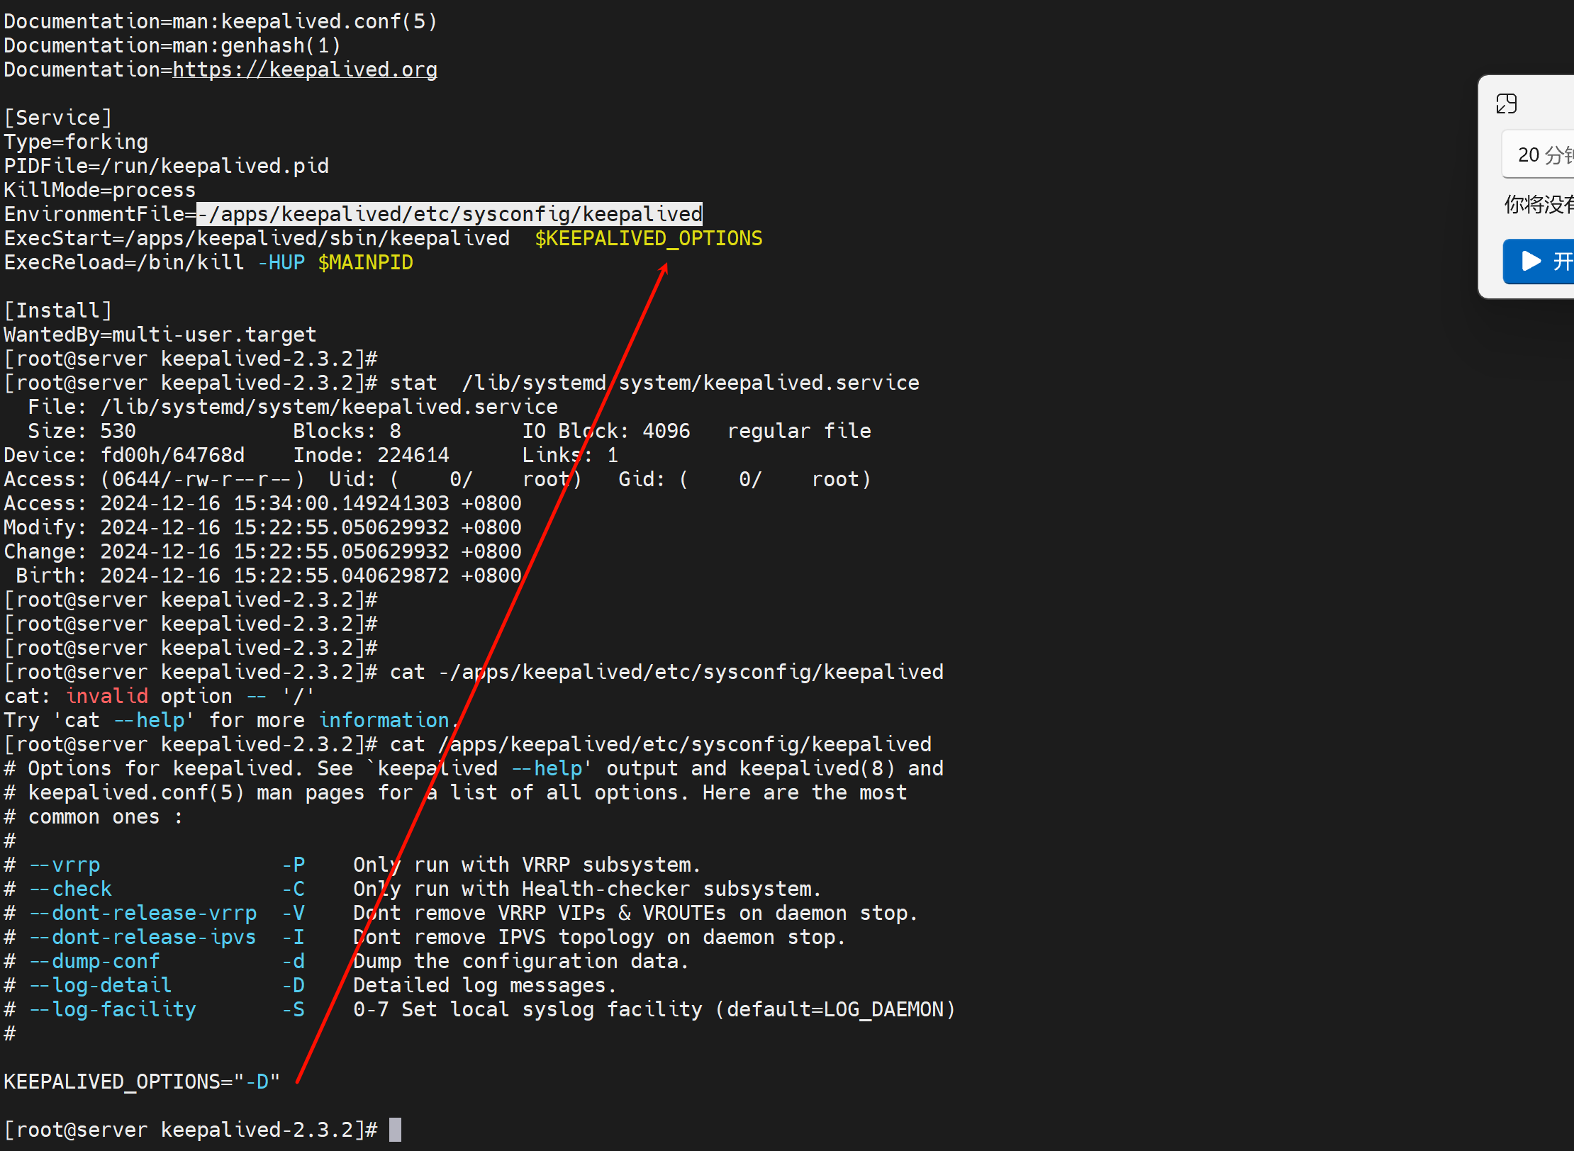Click the WantedBy=multi-user.target line
The width and height of the screenshot is (1574, 1151).
tap(160, 335)
